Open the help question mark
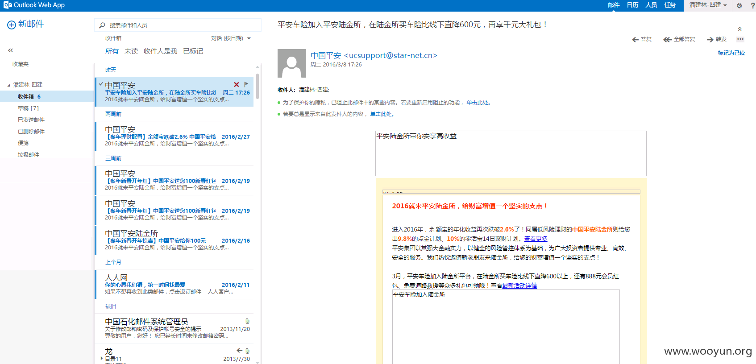This screenshot has width=756, height=364. (752, 6)
